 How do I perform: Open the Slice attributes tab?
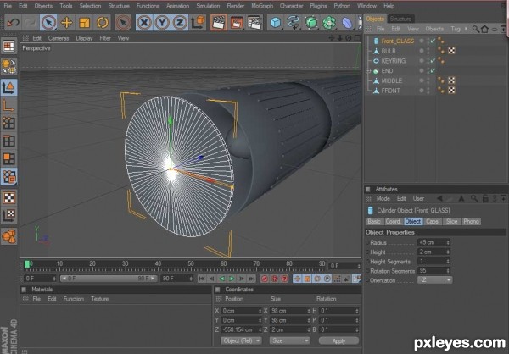pyautogui.click(x=451, y=221)
